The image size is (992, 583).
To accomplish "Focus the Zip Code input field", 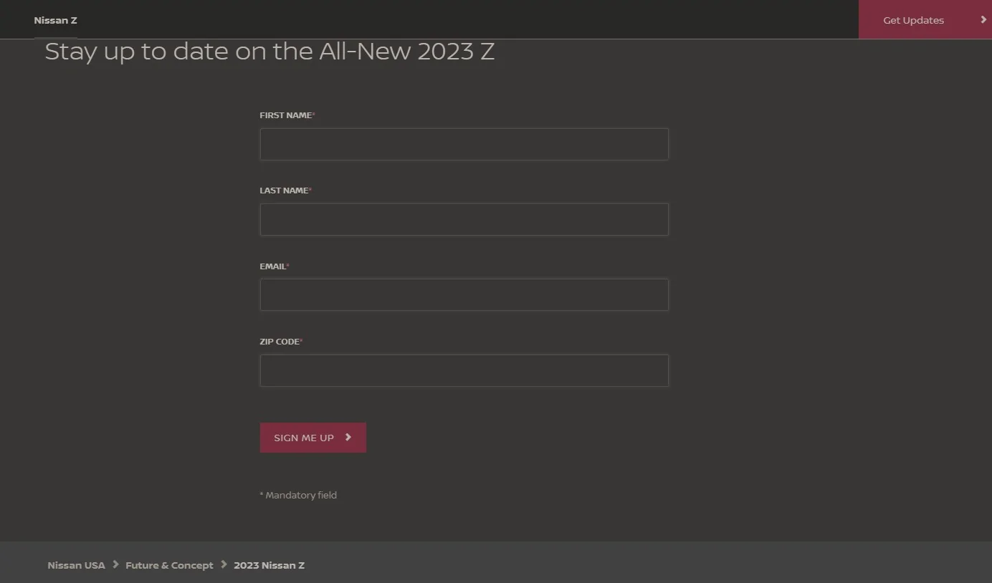I will pyautogui.click(x=464, y=370).
